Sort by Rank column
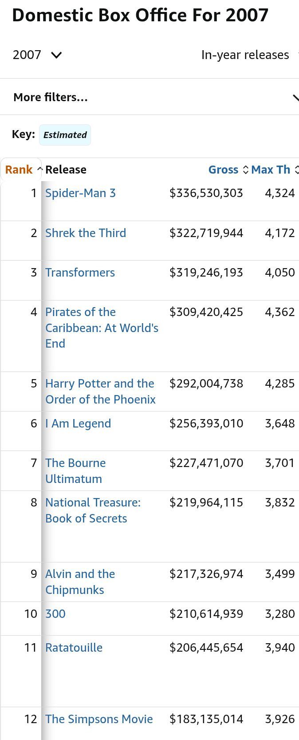This screenshot has height=740, width=299. pyautogui.click(x=21, y=170)
